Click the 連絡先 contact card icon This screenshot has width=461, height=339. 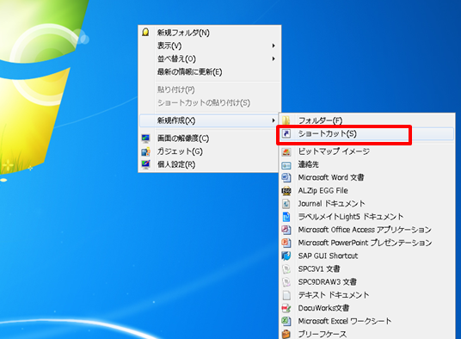(x=286, y=165)
